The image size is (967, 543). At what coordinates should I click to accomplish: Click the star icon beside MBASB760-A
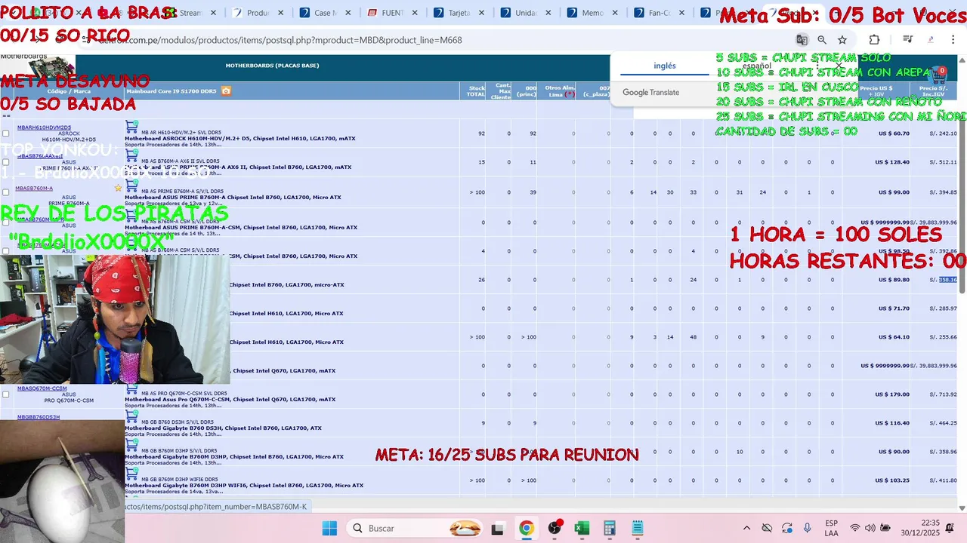pyautogui.click(x=118, y=188)
